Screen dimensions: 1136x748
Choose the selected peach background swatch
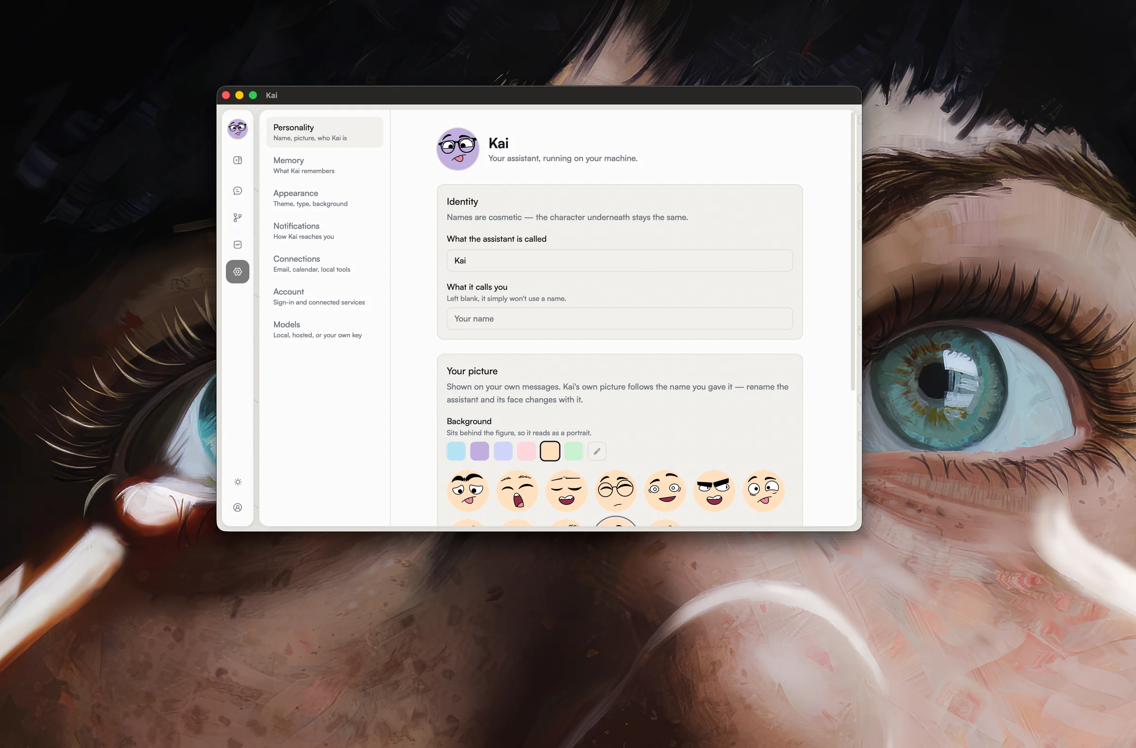point(550,451)
